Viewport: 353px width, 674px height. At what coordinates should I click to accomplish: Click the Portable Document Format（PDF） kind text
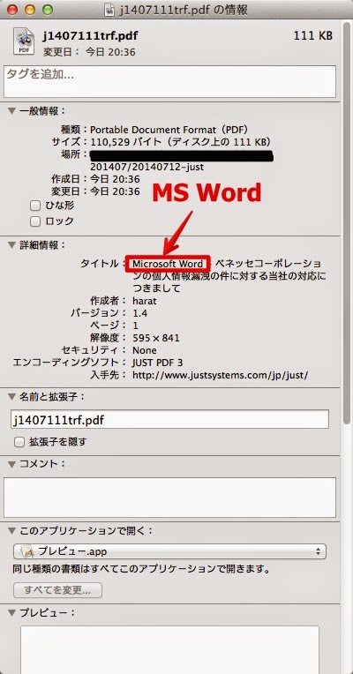[169, 130]
